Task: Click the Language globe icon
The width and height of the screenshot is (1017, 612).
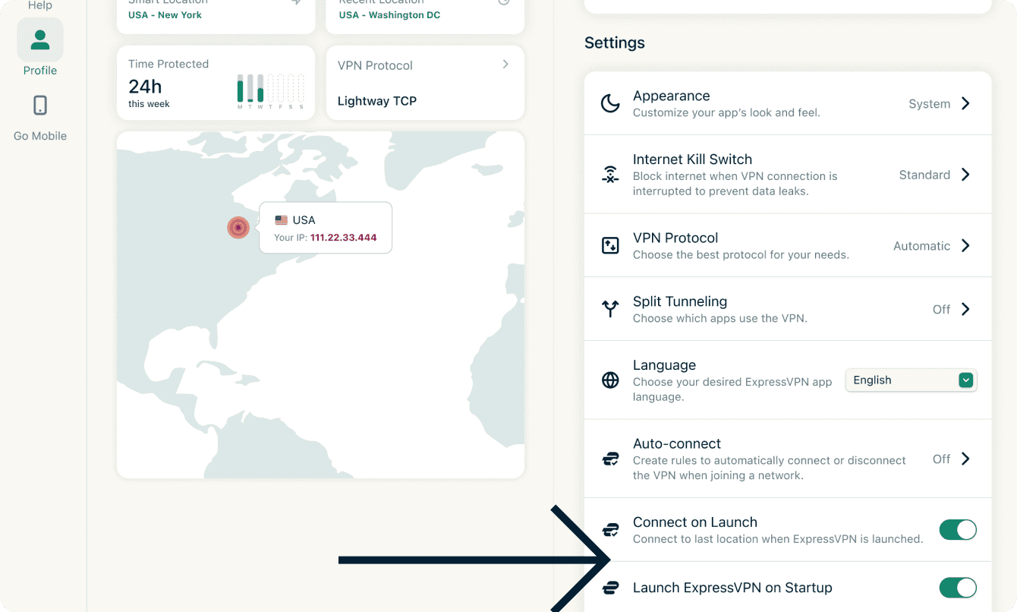Action: [610, 380]
